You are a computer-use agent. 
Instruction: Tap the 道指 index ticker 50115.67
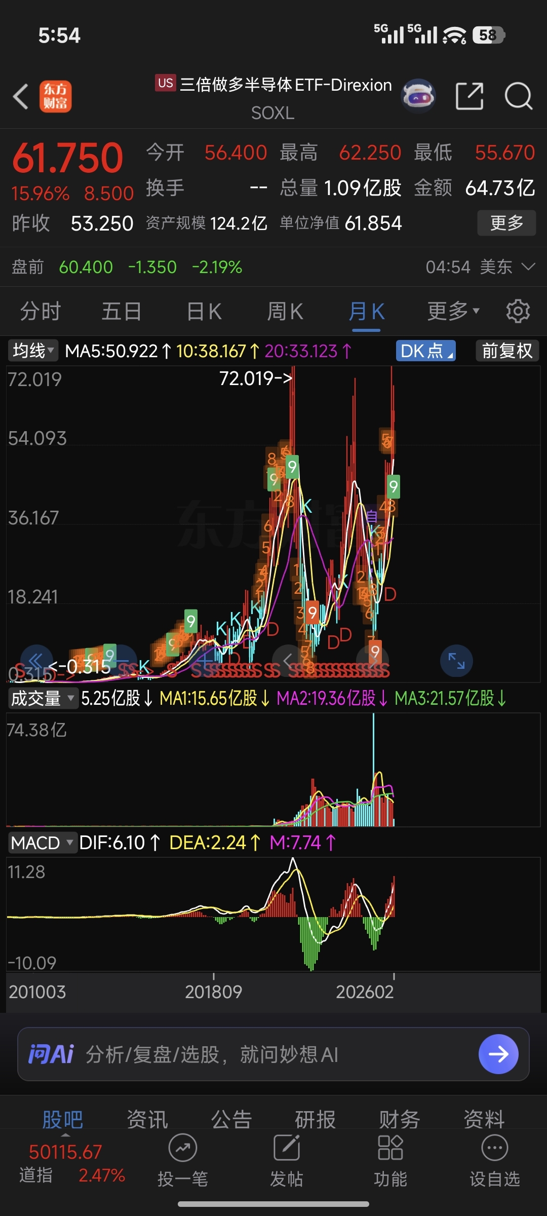click(65, 1152)
